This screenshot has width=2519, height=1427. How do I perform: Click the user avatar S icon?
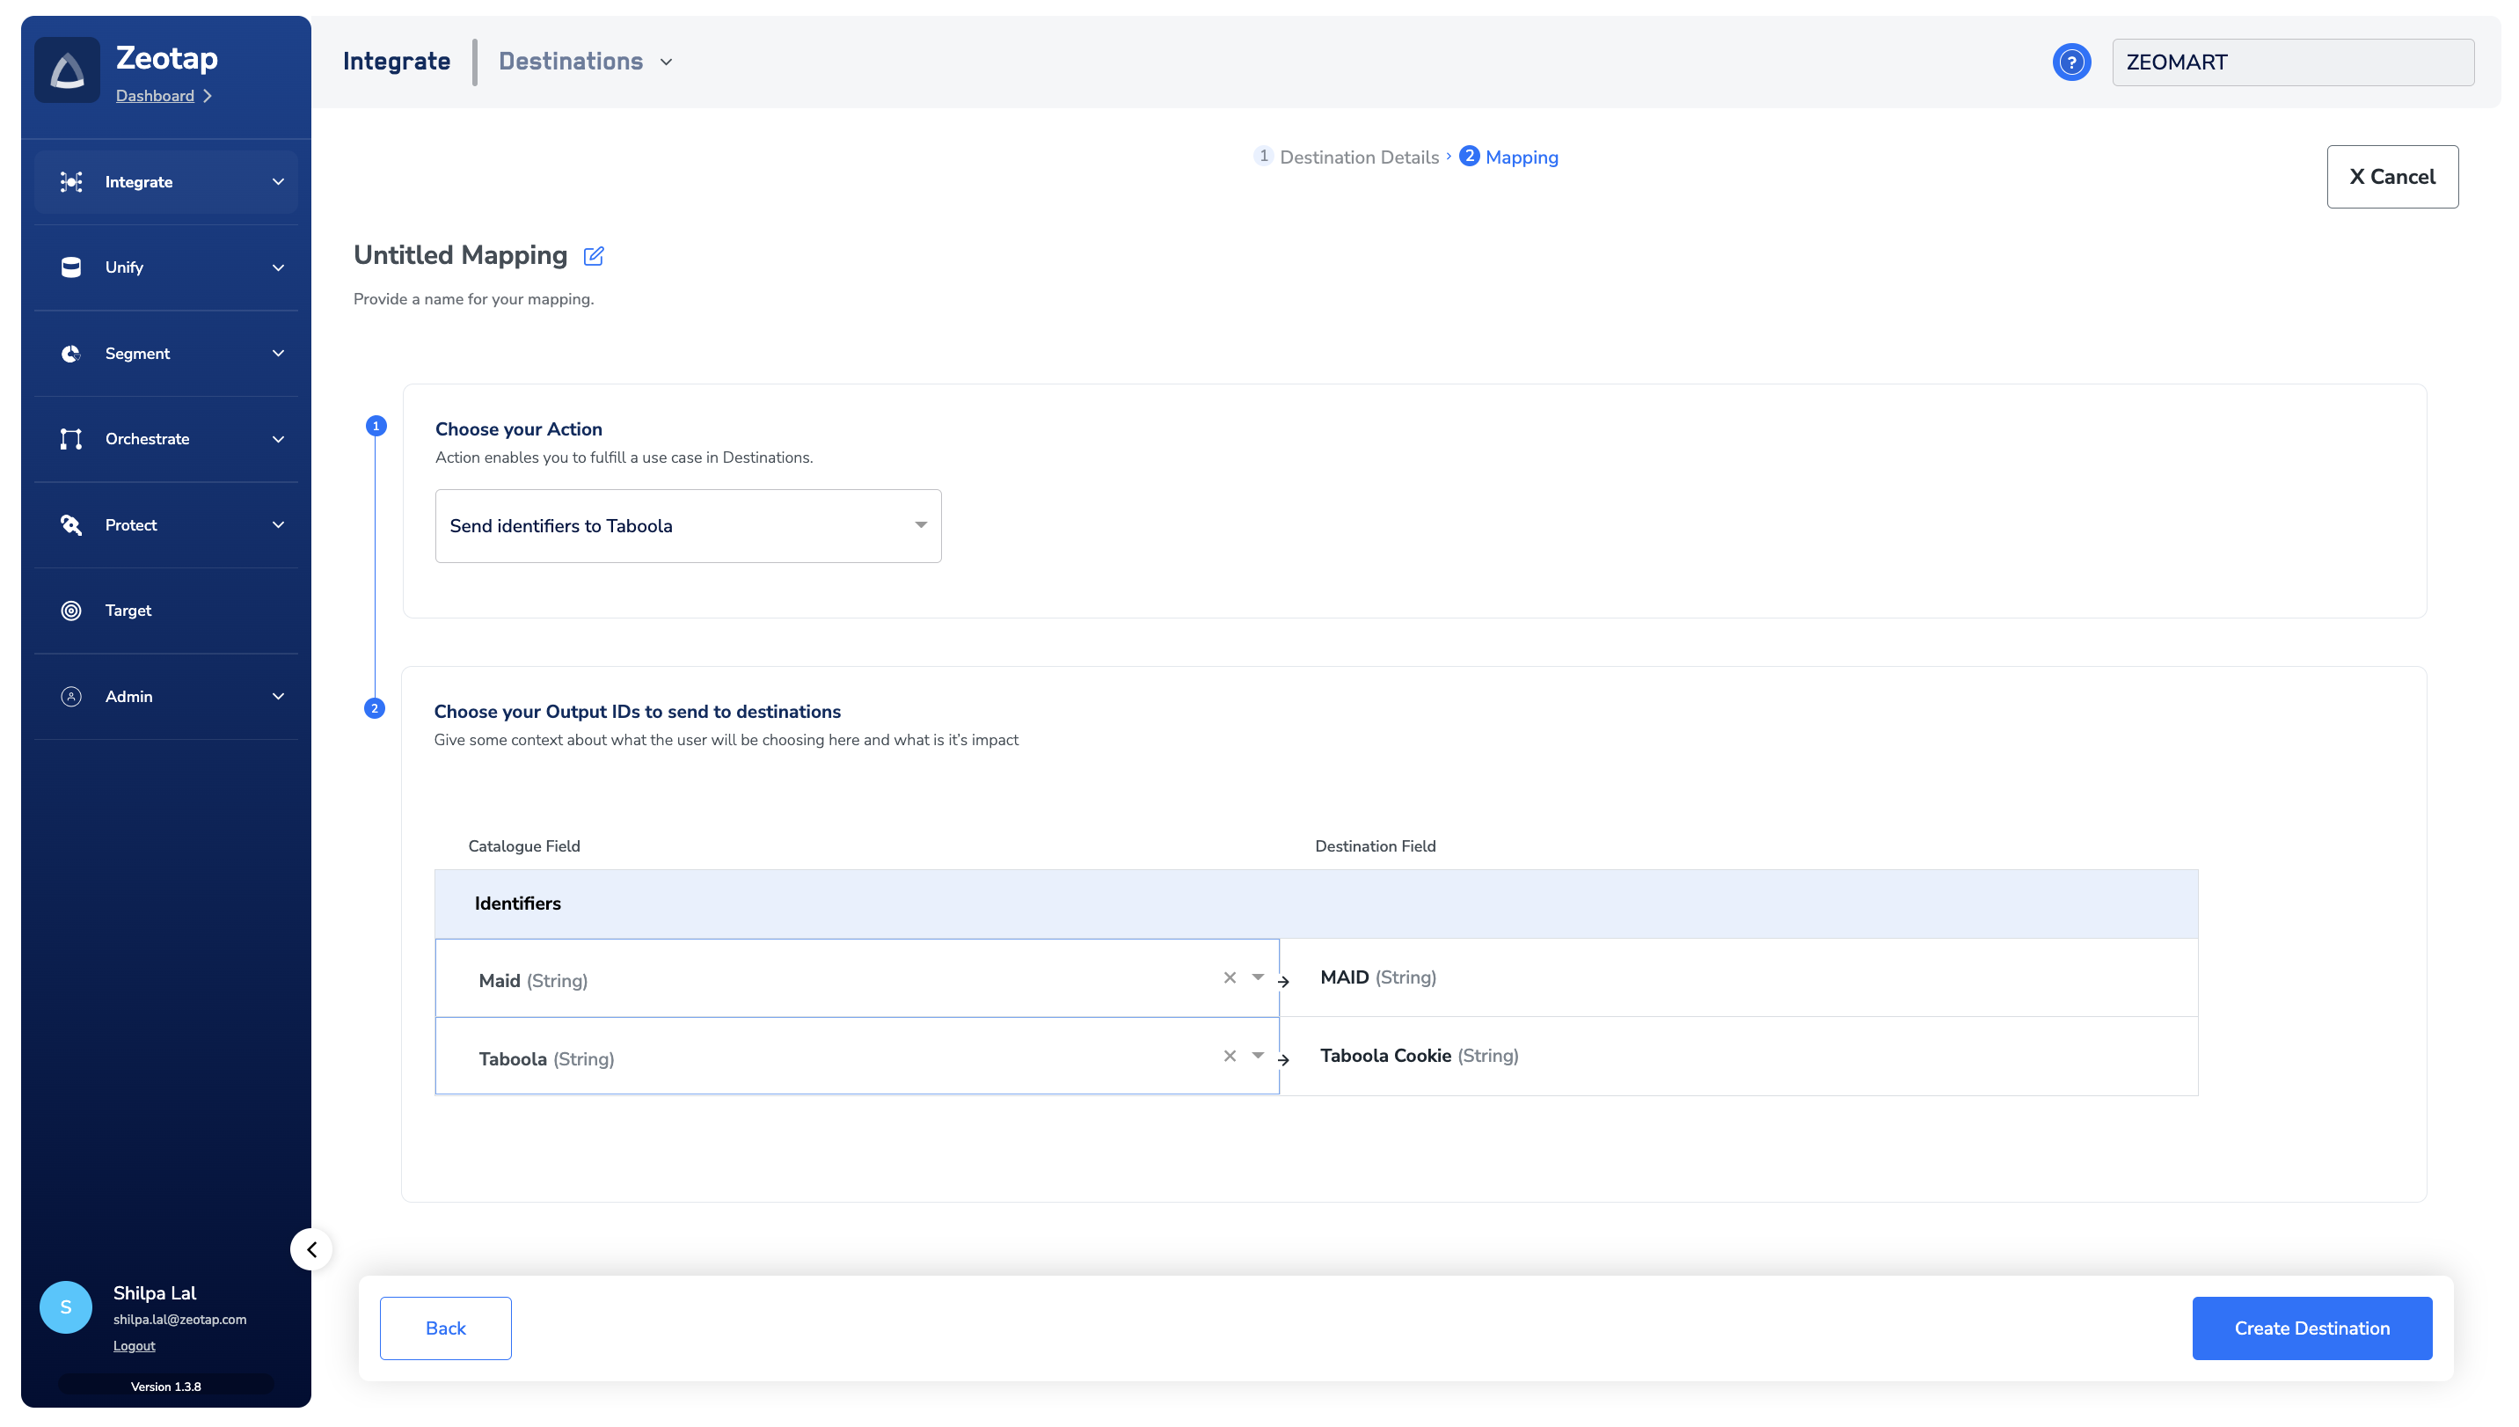click(66, 1306)
